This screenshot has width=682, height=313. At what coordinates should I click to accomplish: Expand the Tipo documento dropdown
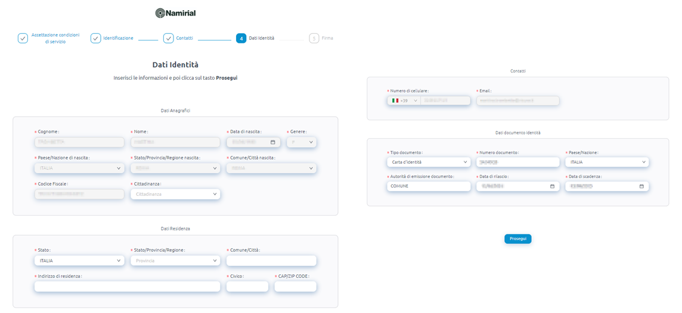pos(429,162)
